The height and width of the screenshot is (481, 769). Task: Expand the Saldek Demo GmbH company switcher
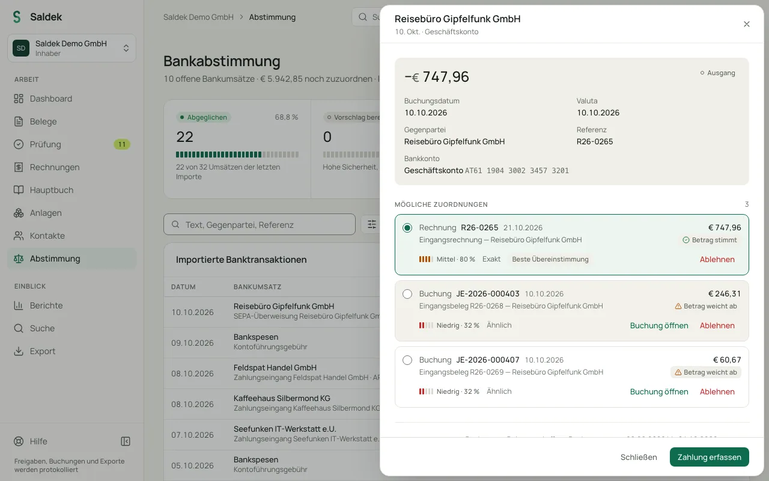(71, 48)
